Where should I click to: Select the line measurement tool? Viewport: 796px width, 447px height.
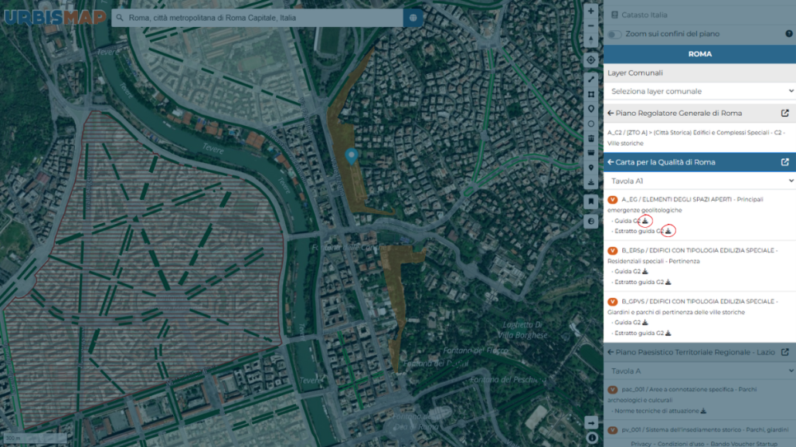(591, 80)
